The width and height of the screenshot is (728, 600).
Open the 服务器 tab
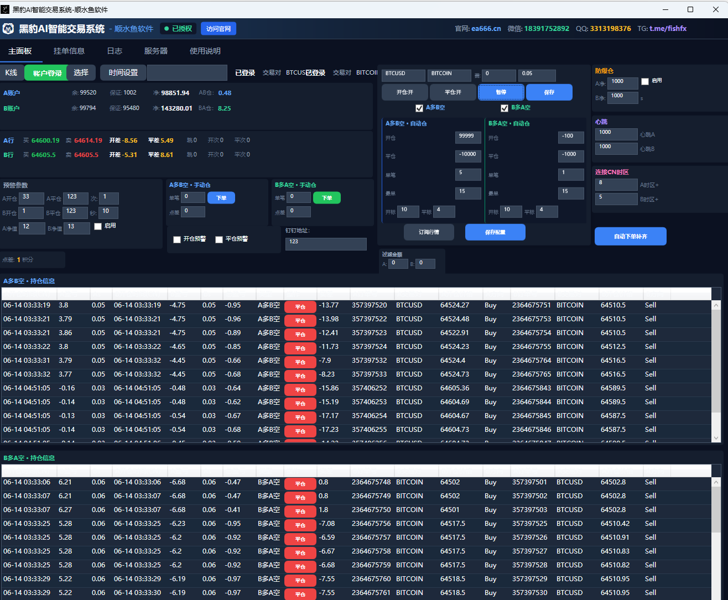[x=156, y=51]
